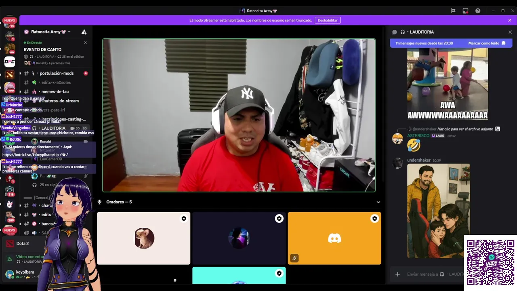This screenshot has width=517, height=291.
Task: Select the orange Discord logo speaker tile
Action: click(x=334, y=238)
